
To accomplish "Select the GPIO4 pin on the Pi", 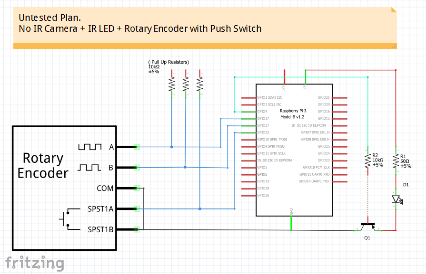I will point(249,112).
